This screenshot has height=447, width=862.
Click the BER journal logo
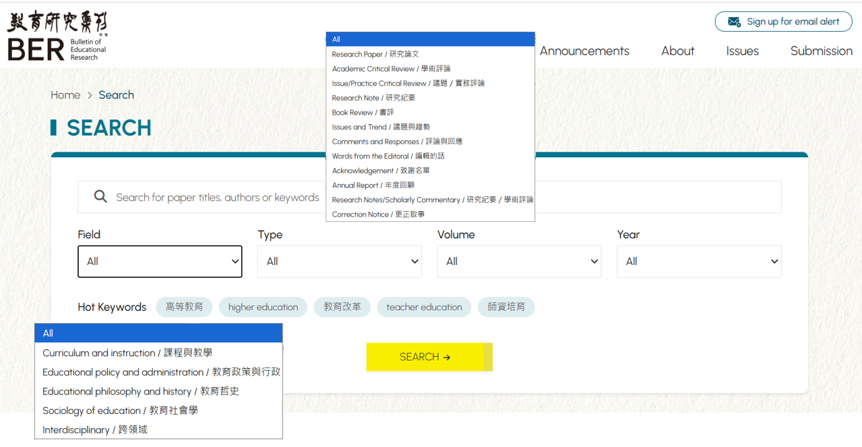click(x=57, y=35)
